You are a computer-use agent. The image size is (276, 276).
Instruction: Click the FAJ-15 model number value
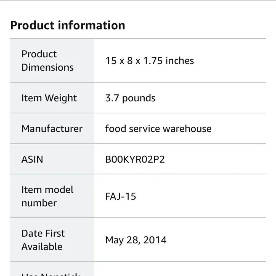click(x=121, y=196)
